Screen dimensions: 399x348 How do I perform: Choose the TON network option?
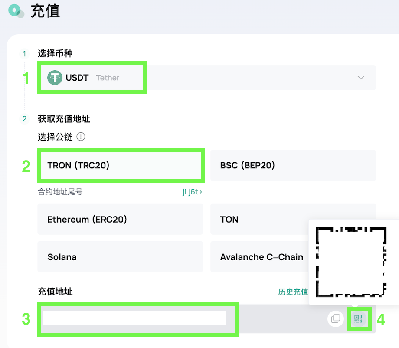(259, 219)
